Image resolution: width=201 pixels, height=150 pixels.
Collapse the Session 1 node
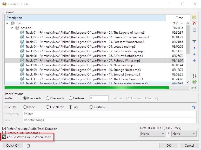click(x=12, y=28)
